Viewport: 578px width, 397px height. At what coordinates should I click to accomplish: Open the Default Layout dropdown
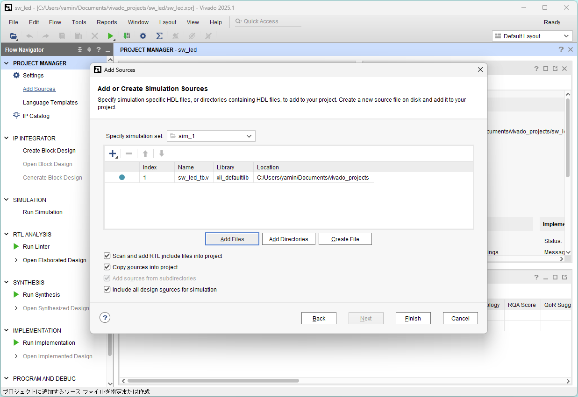[532, 36]
